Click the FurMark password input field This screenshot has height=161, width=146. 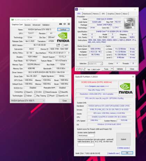(x=86, y=145)
